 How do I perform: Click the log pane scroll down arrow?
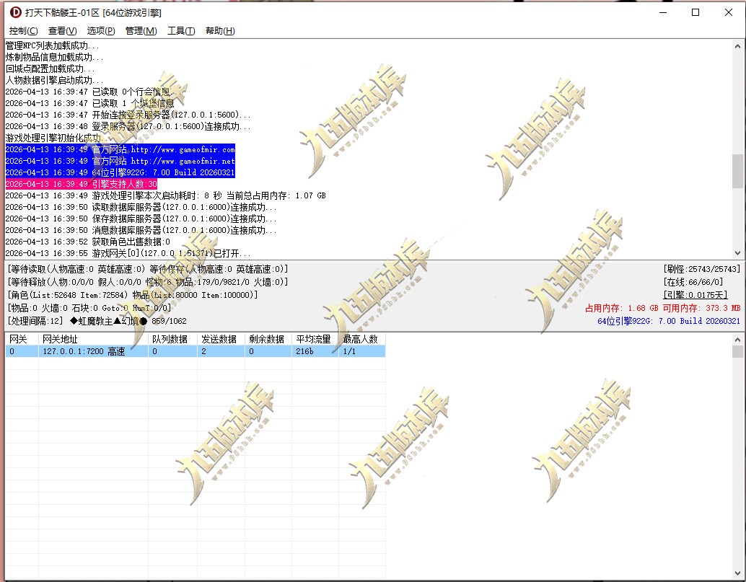point(737,253)
